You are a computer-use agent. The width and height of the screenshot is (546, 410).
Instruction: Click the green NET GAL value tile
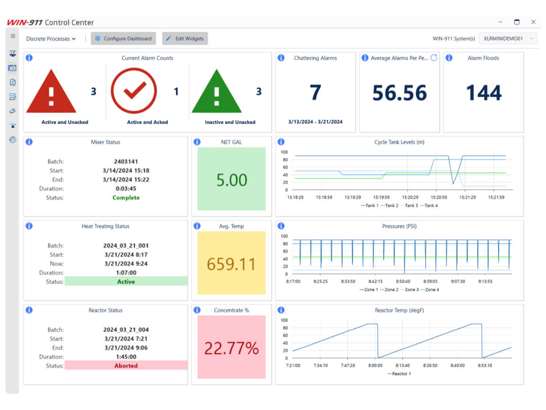(x=231, y=178)
